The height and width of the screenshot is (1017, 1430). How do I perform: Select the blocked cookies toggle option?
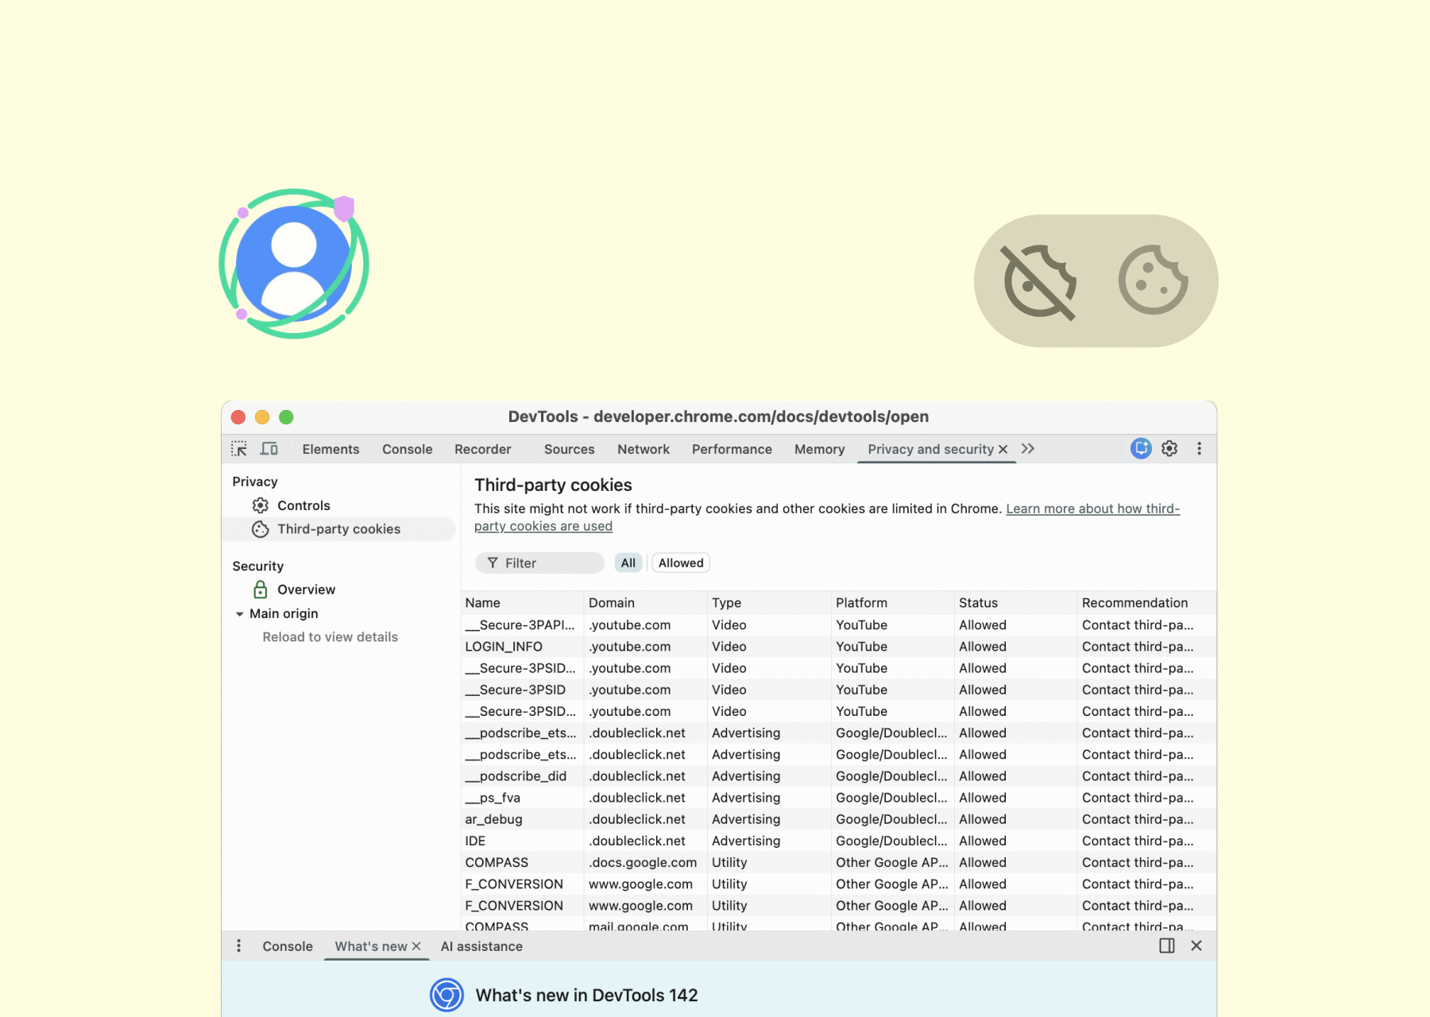coord(1039,281)
